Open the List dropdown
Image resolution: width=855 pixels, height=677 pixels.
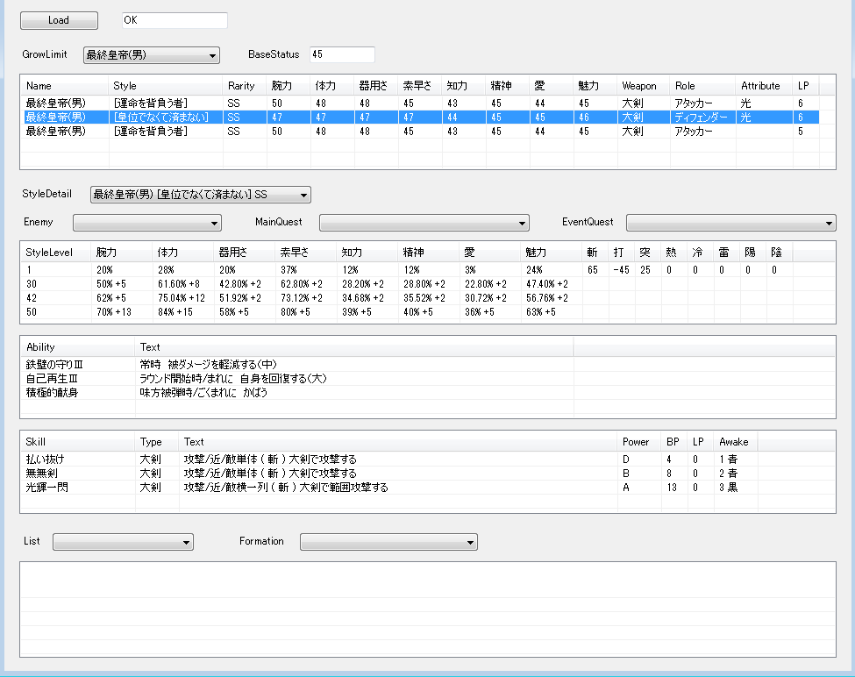tap(123, 542)
